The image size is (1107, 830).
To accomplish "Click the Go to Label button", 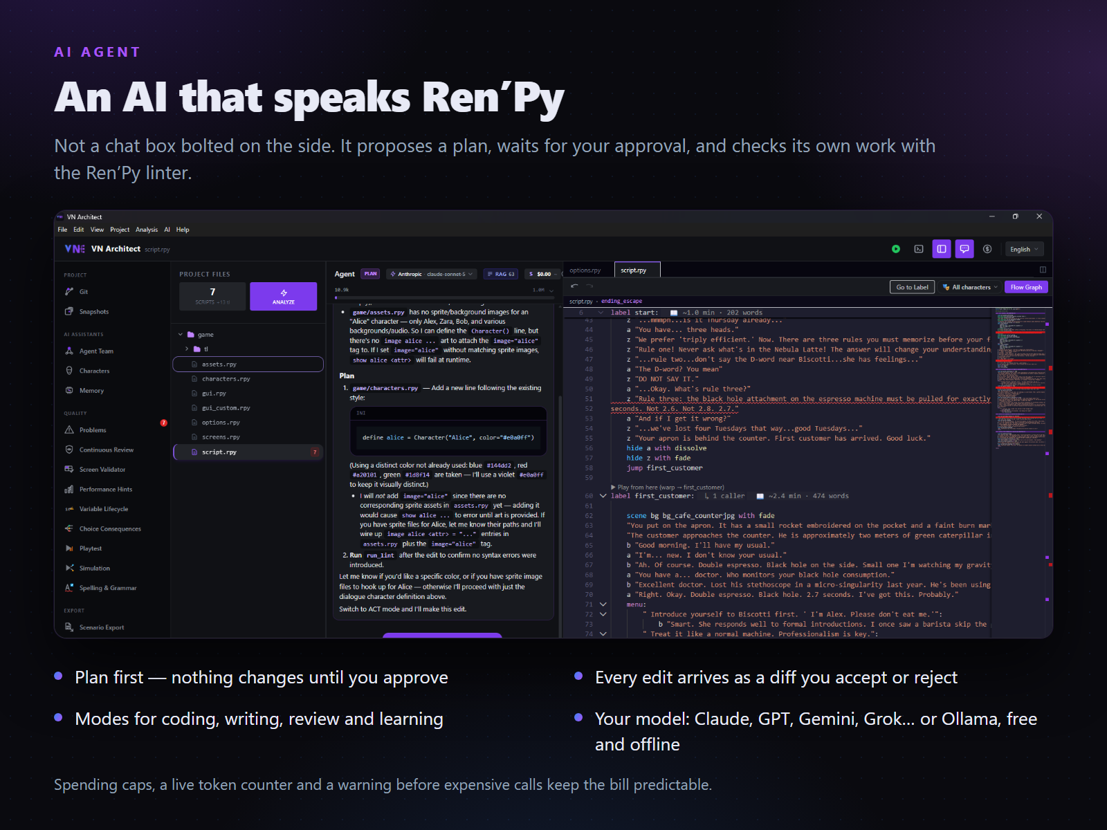I will click(912, 287).
